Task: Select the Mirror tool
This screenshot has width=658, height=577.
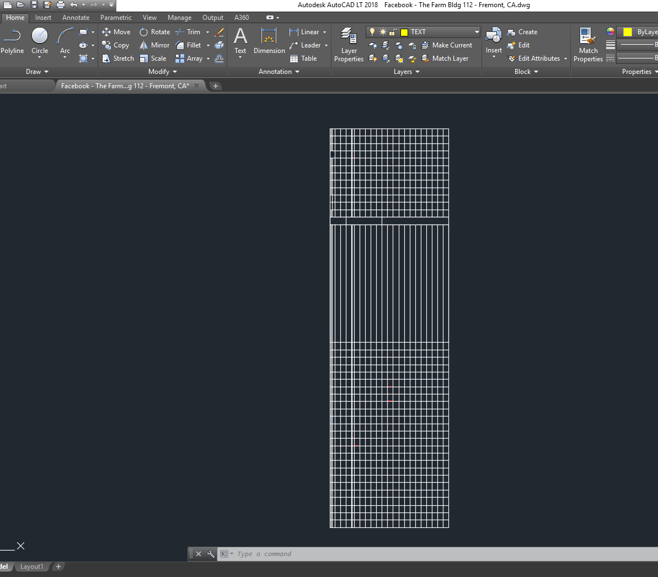Action: tap(154, 45)
